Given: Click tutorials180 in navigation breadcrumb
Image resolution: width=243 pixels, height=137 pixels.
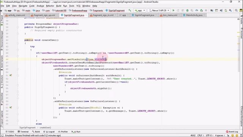Looking at the screenshot, I should point(59,11).
